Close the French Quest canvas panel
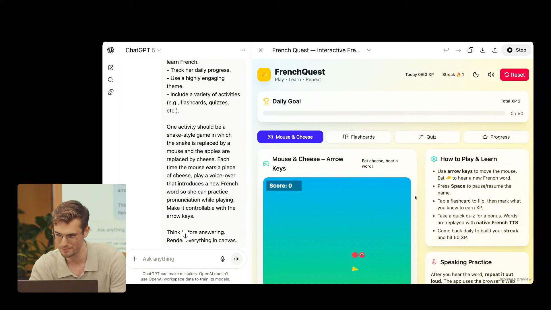Image resolution: width=551 pixels, height=310 pixels. coord(261,50)
